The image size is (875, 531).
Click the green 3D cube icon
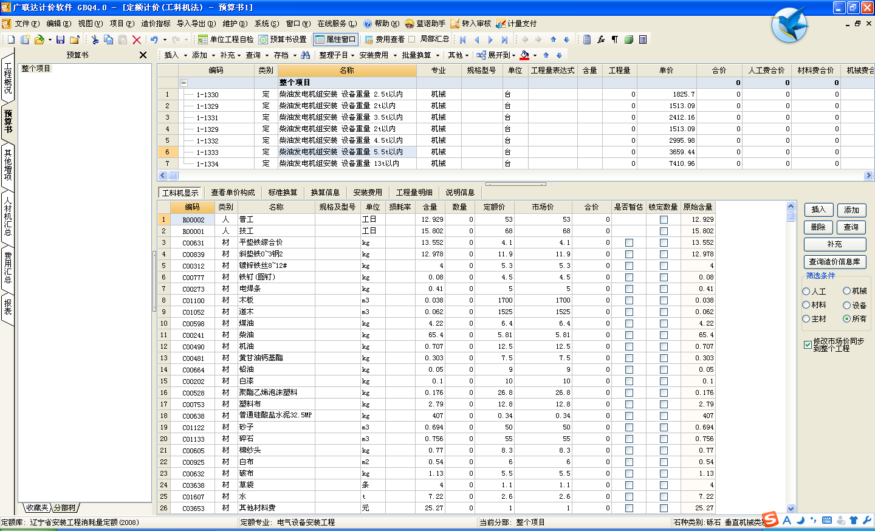click(x=629, y=39)
